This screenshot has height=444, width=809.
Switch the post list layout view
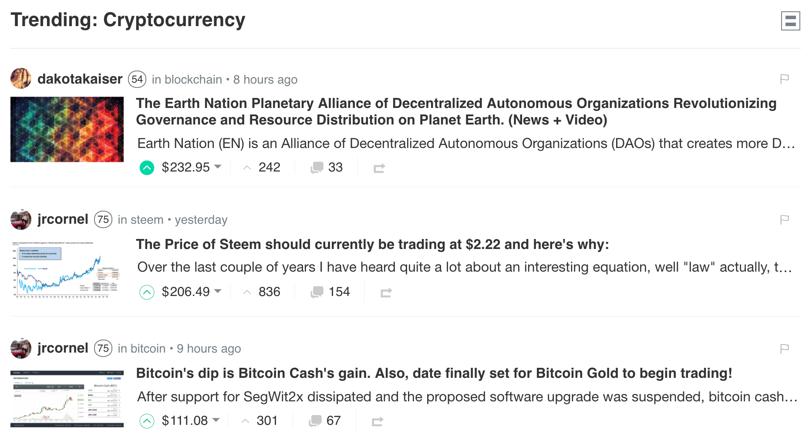[x=790, y=21]
